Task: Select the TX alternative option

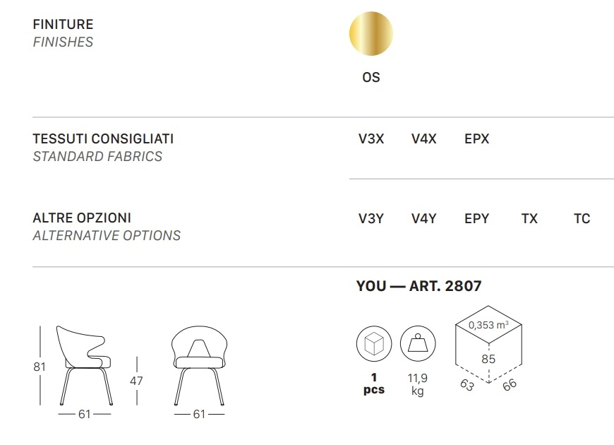Action: [529, 218]
